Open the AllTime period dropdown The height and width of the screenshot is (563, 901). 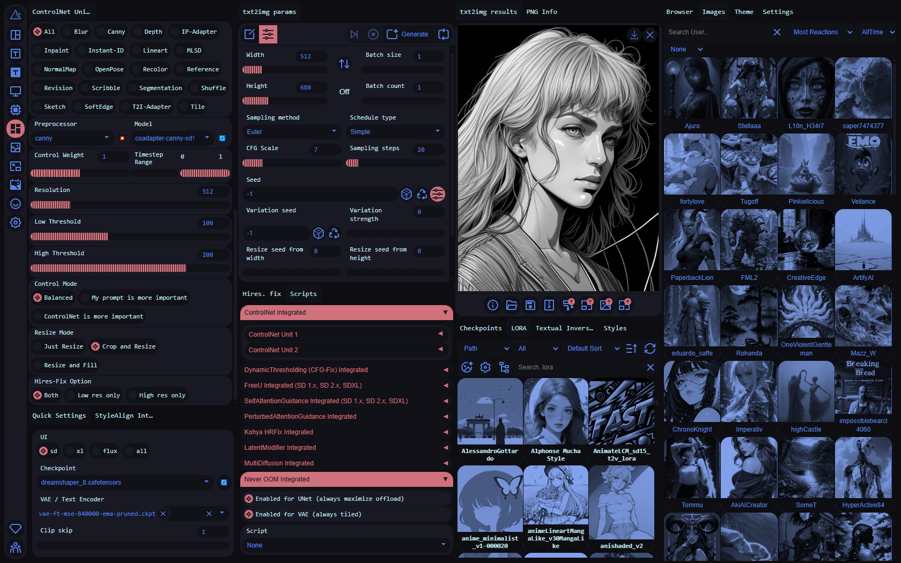pyautogui.click(x=878, y=32)
